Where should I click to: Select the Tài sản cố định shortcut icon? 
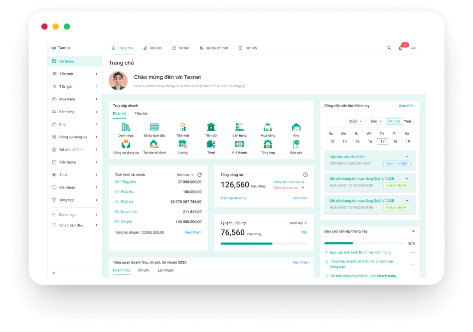point(155,145)
